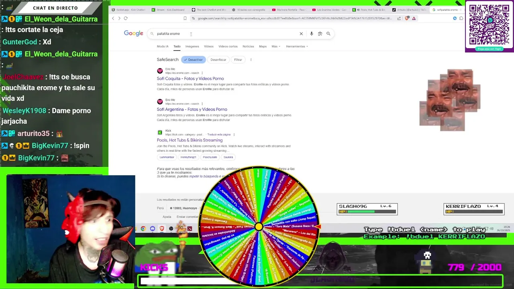Image resolution: width=514 pixels, height=289 pixels.
Task: Open the Modo IA search tab
Action: pyautogui.click(x=163, y=47)
